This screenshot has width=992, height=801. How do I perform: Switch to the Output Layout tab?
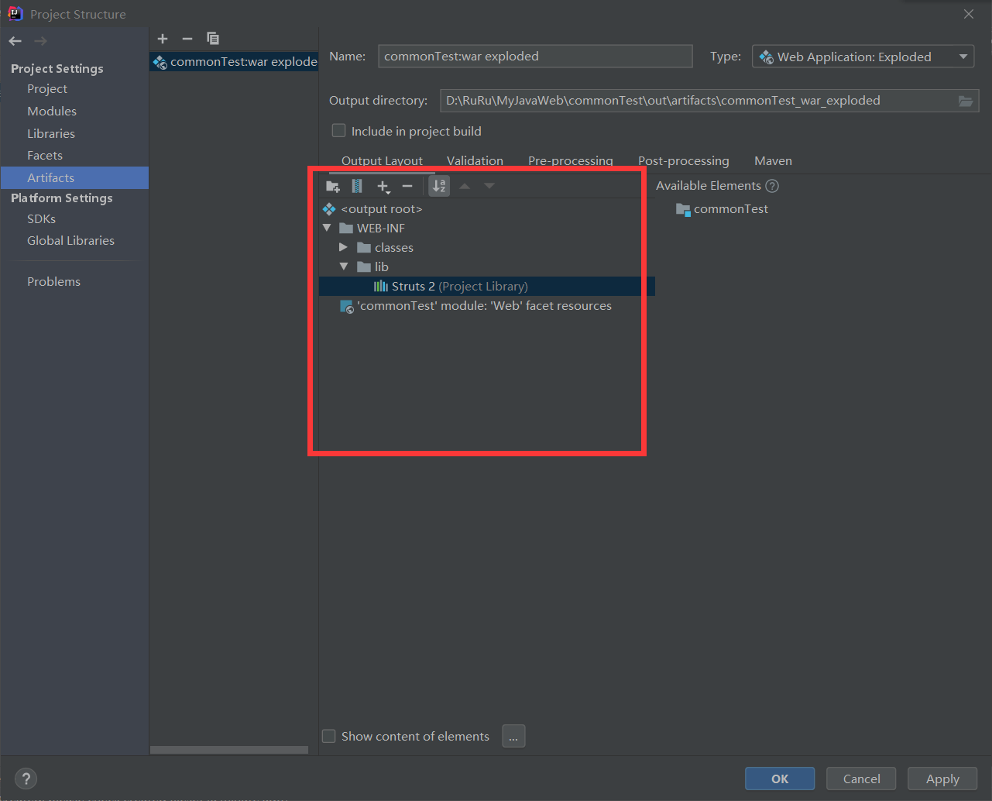click(382, 161)
